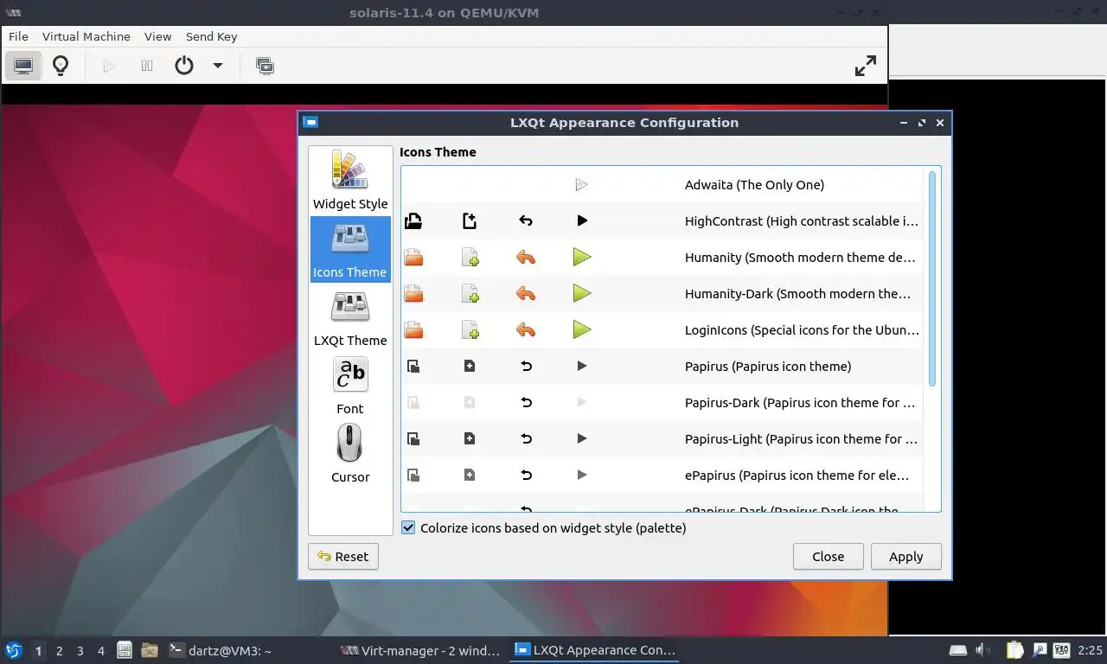
Task: Select the Adwaita (The Only One) theme
Action: 662,185
